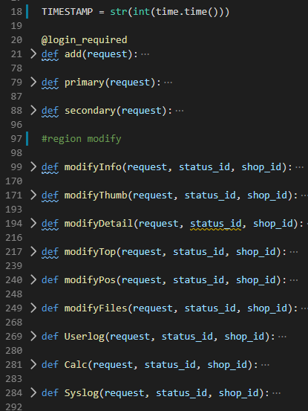Expand the folded secondary(request) function
Viewport: 308px width, 411px height.
tap(33, 110)
